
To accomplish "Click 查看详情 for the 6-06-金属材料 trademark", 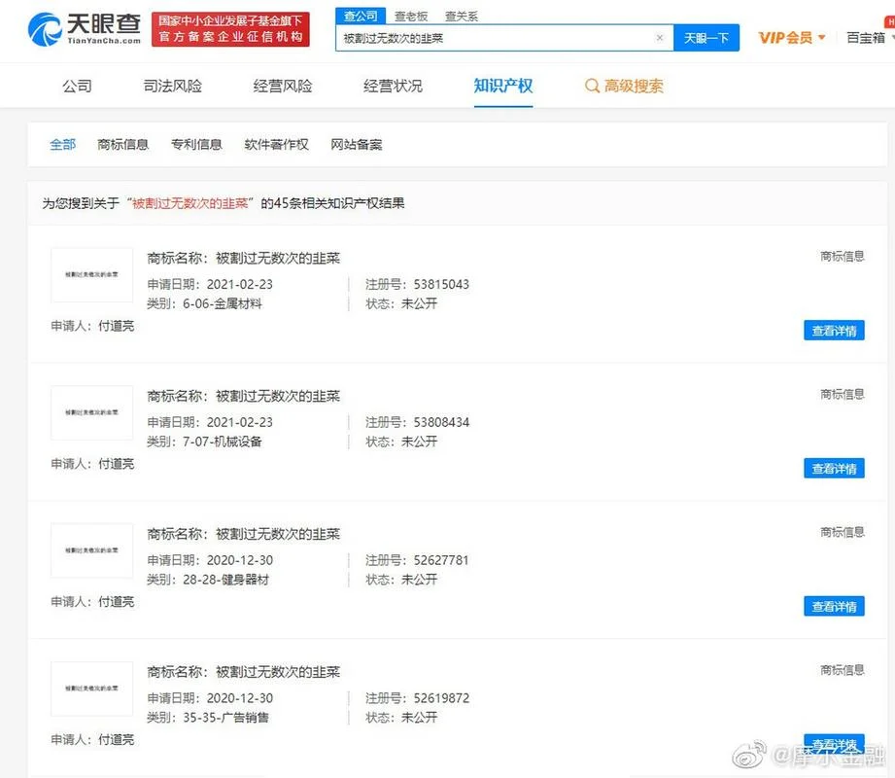I will (834, 331).
